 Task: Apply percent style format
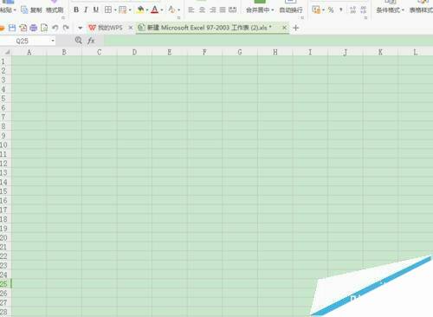tap(331, 10)
